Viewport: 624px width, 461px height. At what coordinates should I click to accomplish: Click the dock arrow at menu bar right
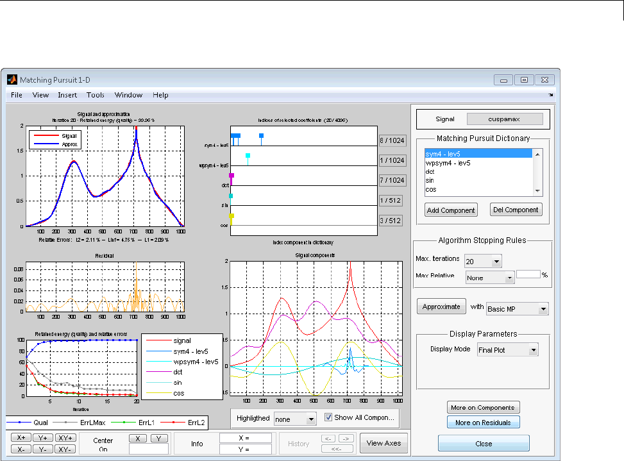click(x=550, y=95)
